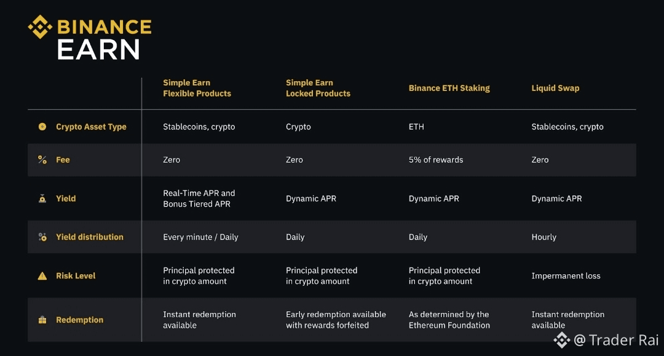Select the Binance ETH Staking column header
Image resolution: width=664 pixels, height=356 pixels.
pyautogui.click(x=449, y=88)
